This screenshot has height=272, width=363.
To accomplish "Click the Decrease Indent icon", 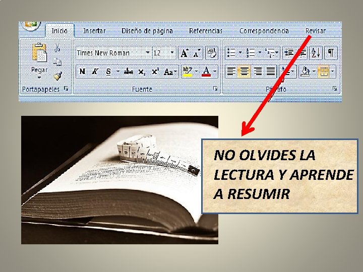I will click(x=289, y=53).
